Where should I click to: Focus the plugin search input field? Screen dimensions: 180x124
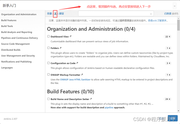tap(116, 14)
